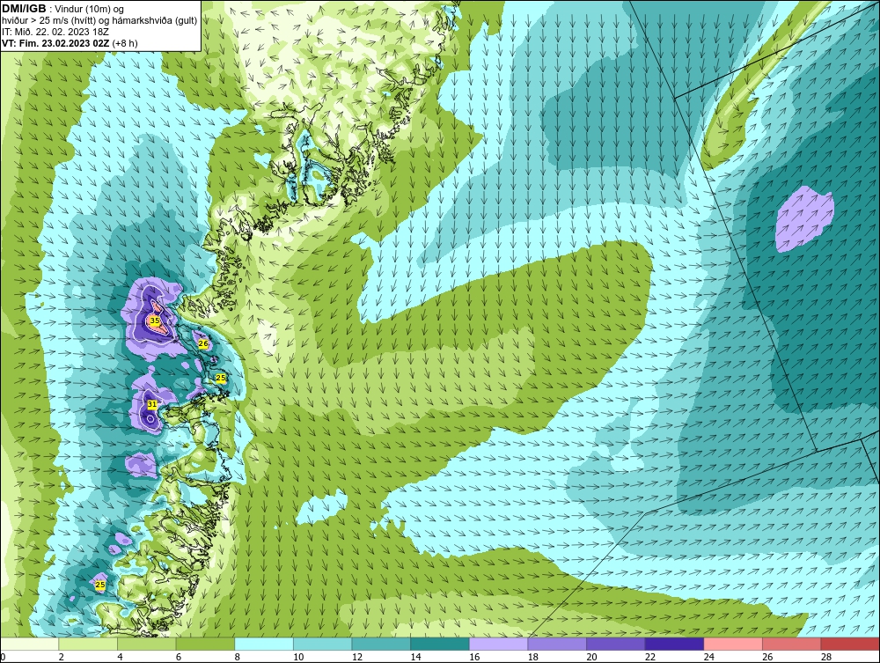The image size is (880, 663).
Task: Click the VT: Fim. 23.02.2023 02Z line
Action: point(70,42)
